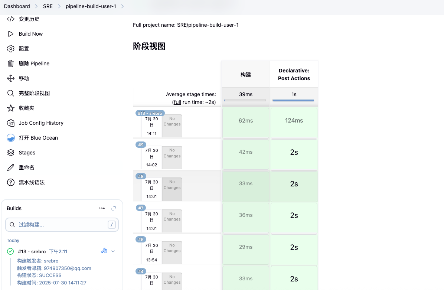444x290 pixels.
Task: Expand build #13 details chevron in Builds list
Action: pyautogui.click(x=113, y=251)
